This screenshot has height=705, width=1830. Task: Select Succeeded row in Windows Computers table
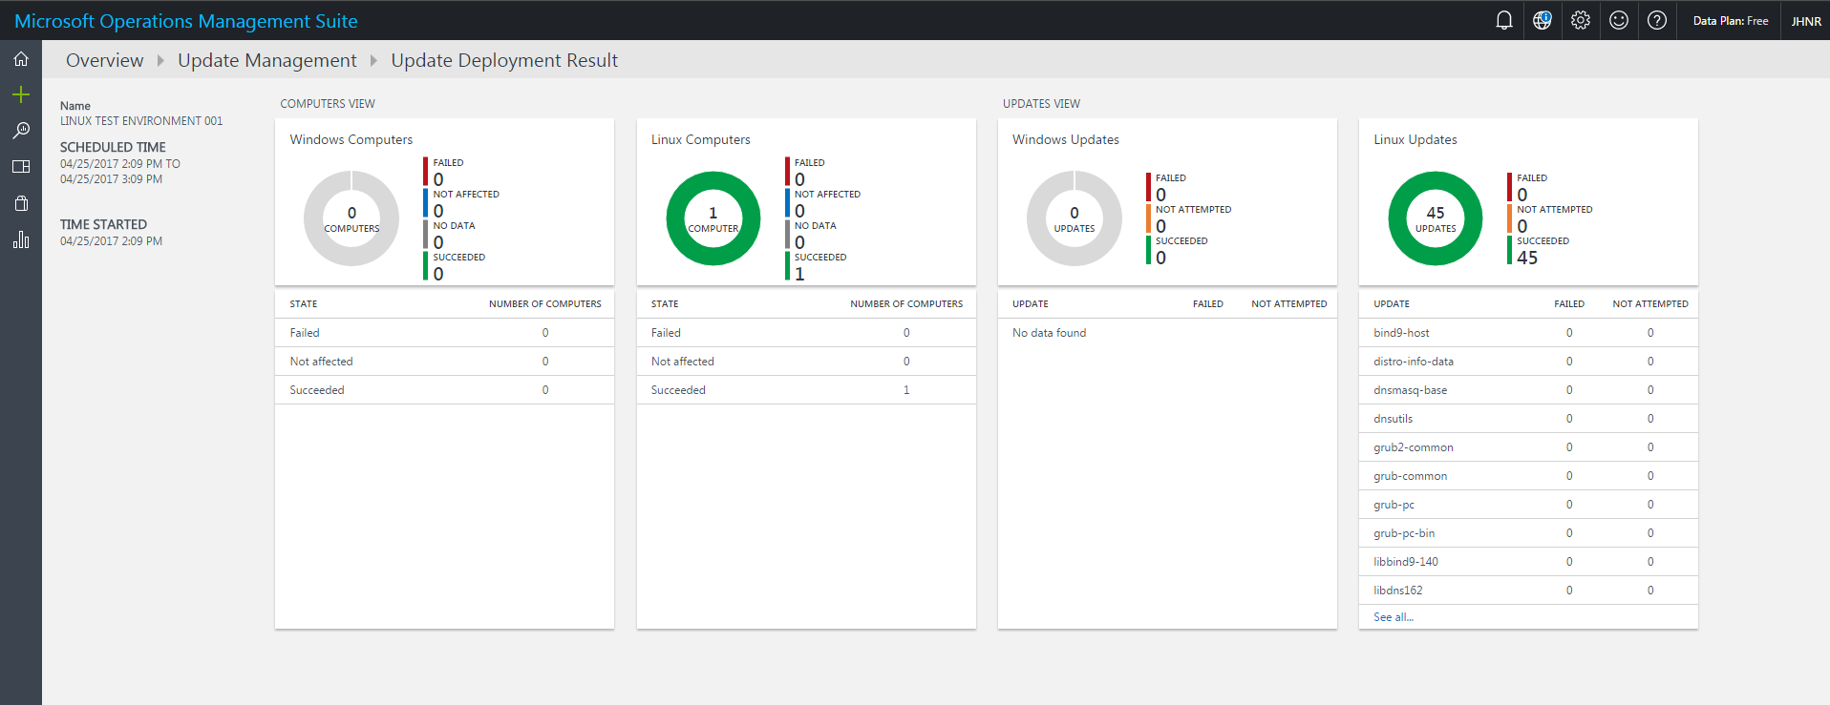444,390
